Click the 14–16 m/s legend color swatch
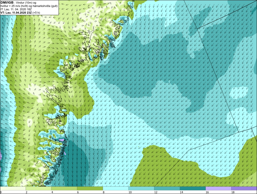This screenshot has height=194, width=257. click(x=193, y=188)
